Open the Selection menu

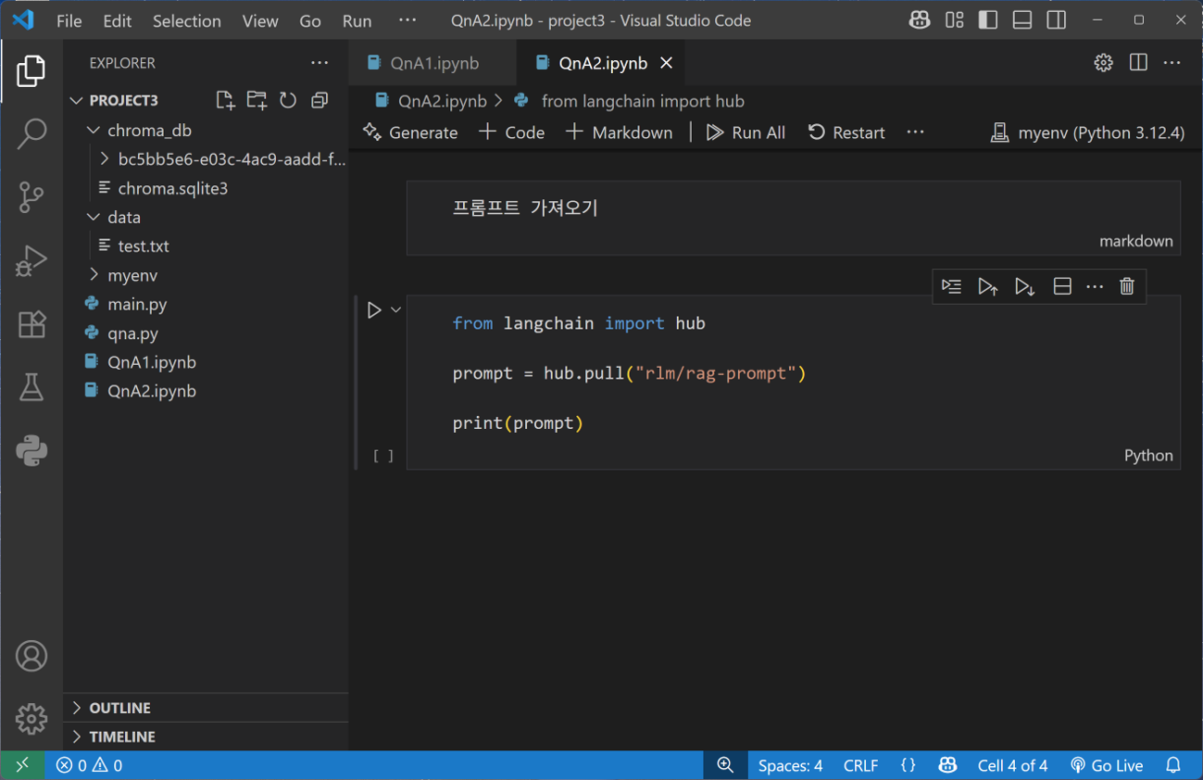[x=186, y=20]
